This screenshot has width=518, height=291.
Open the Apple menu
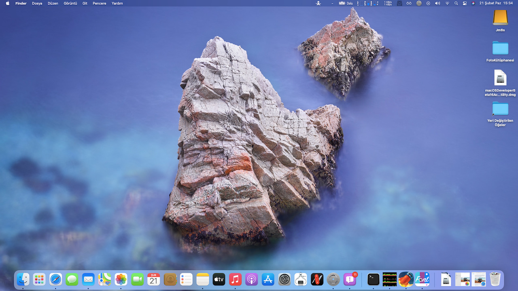pos(7,3)
